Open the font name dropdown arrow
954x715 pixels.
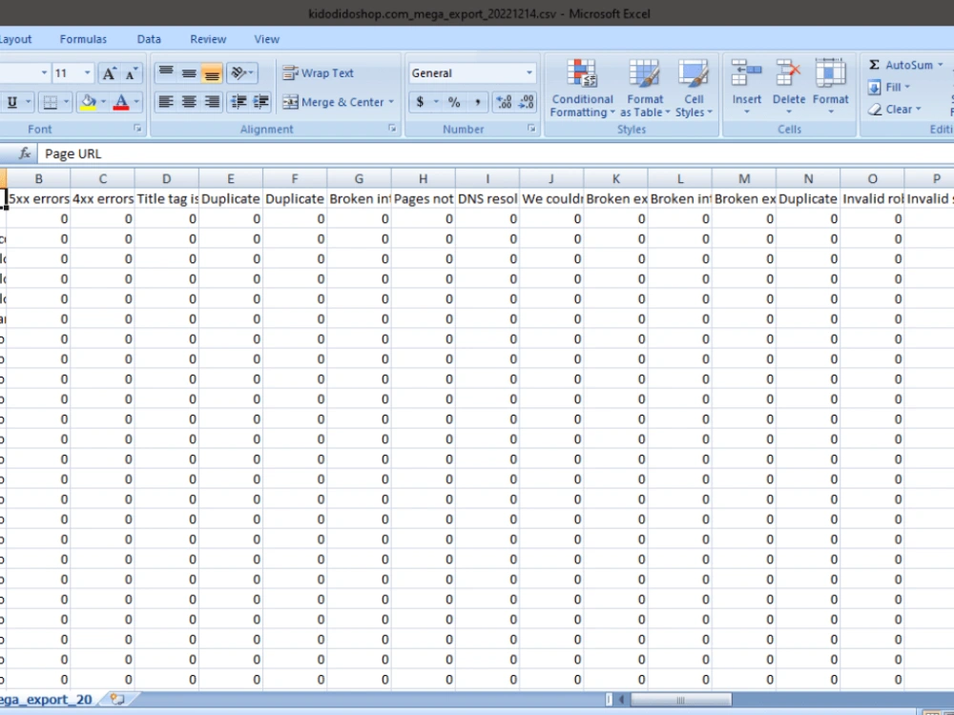point(44,73)
